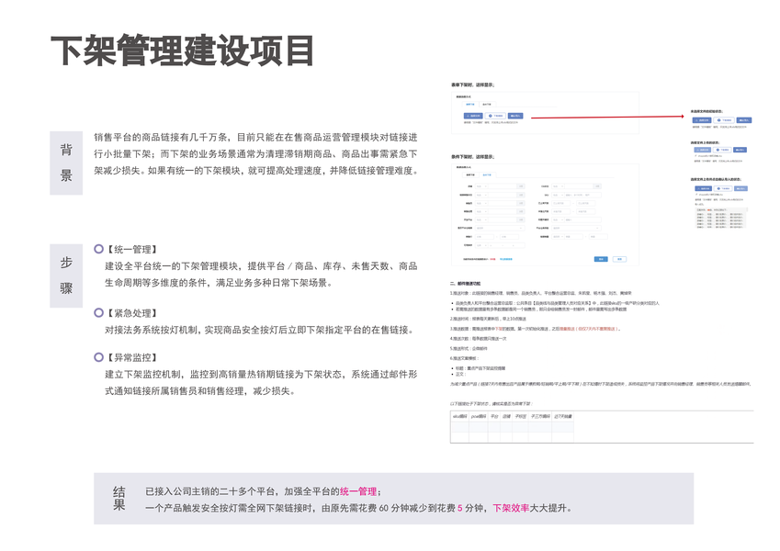Viewport: 780px width, 551px height.
Task: Click the line starting 2.推送时间
Action: click(x=488, y=319)
